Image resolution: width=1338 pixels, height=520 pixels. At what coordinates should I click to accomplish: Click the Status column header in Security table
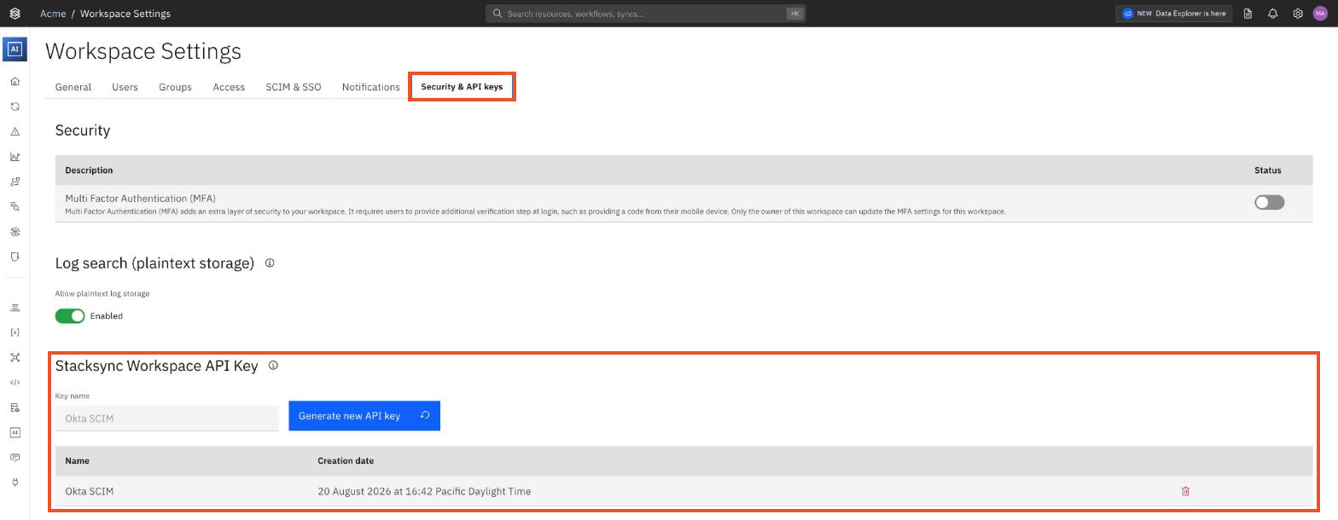(x=1268, y=170)
